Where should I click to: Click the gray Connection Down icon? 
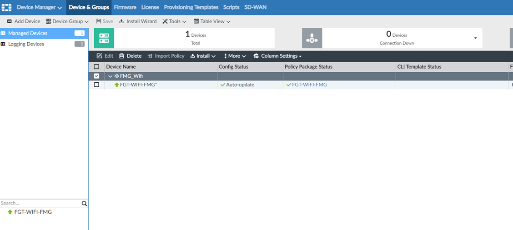click(312, 38)
